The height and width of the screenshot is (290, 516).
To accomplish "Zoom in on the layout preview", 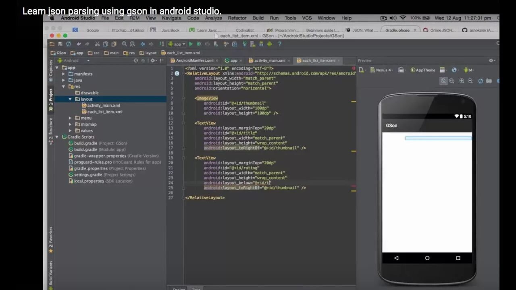I will (x=462, y=81).
